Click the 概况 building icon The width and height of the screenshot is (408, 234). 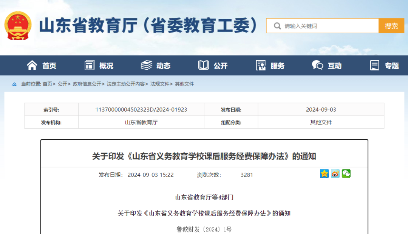[x=90, y=65]
